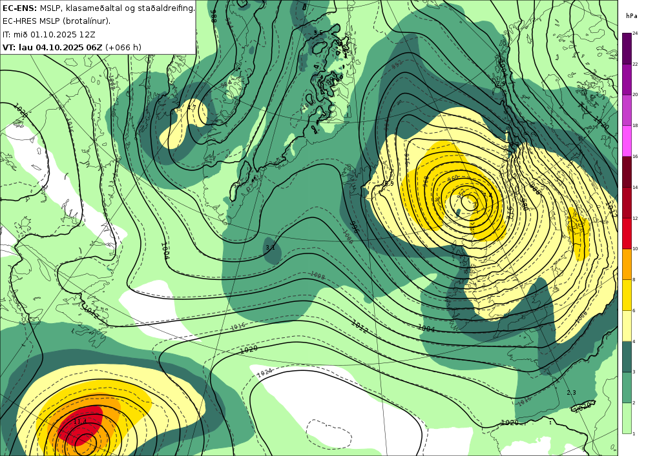
Task: Click the 'EC-HRES MSLP (brotalínur).' line
Action: point(56,21)
